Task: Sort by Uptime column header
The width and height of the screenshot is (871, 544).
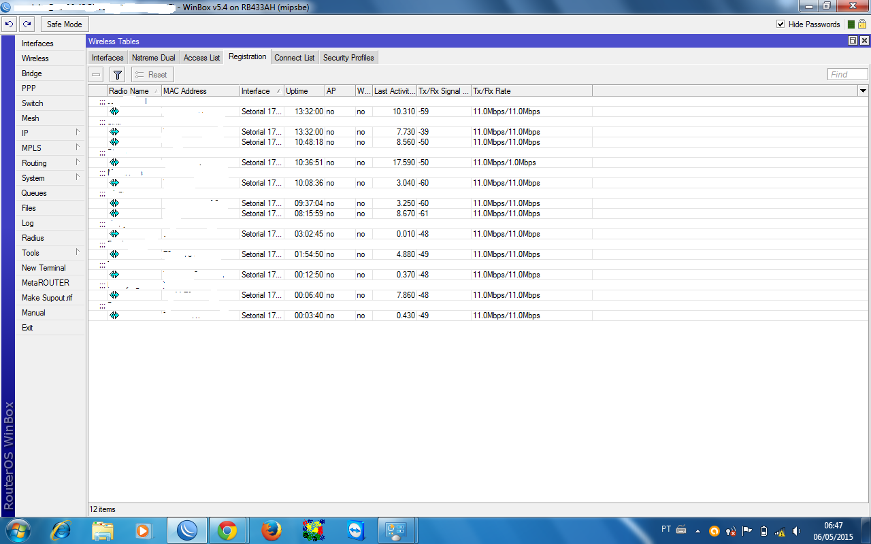Action: pyautogui.click(x=304, y=91)
